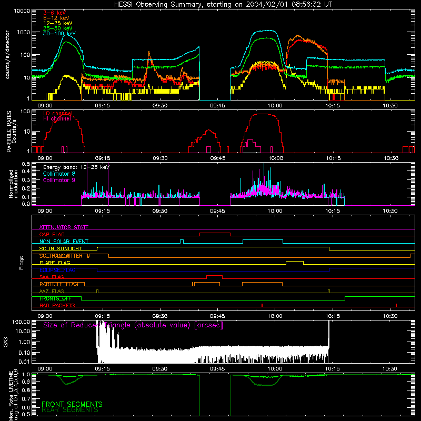The height and width of the screenshot is (421, 421).
Task: Click the raised SAA_FLAG pulse near 09:45
Action: click(214, 277)
